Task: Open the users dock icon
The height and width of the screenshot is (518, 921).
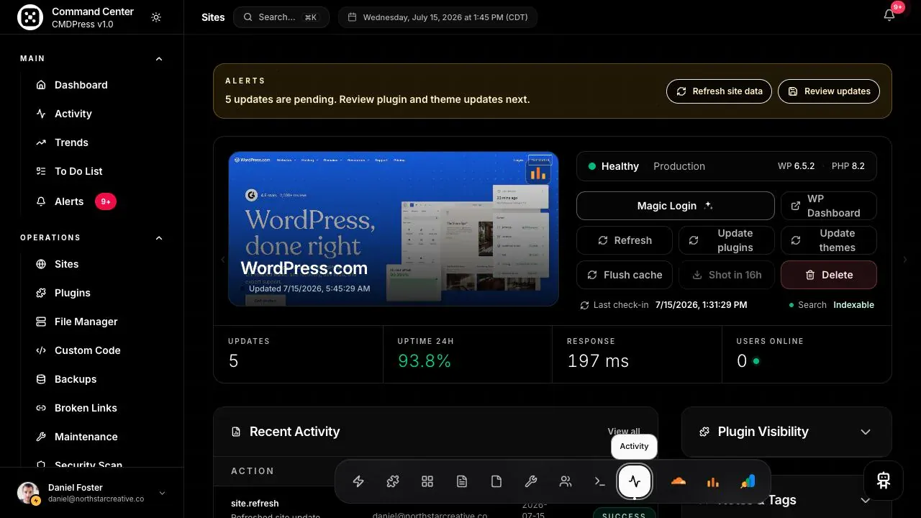Action: [x=566, y=482]
